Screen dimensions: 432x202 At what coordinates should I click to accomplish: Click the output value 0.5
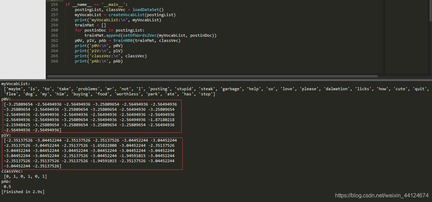point(8,187)
